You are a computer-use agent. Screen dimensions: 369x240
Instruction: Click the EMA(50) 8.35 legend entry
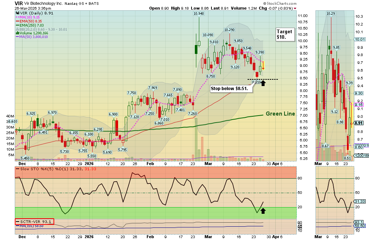pyautogui.click(x=29, y=21)
